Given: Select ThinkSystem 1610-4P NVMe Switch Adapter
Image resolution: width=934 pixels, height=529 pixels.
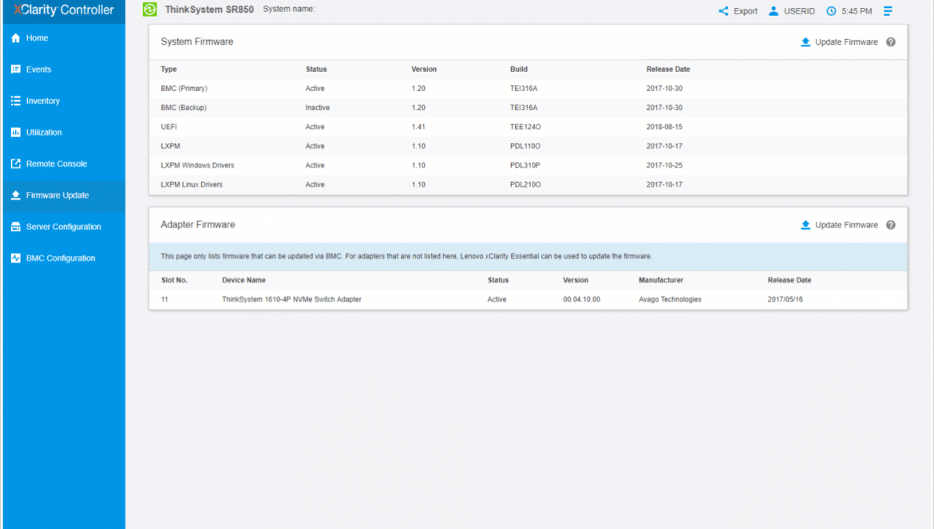Looking at the screenshot, I should pos(291,299).
